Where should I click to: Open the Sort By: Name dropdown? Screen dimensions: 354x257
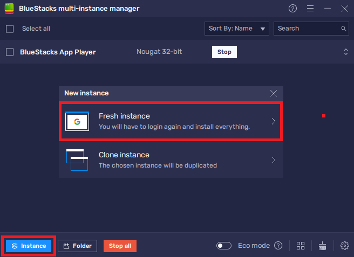[x=236, y=29]
